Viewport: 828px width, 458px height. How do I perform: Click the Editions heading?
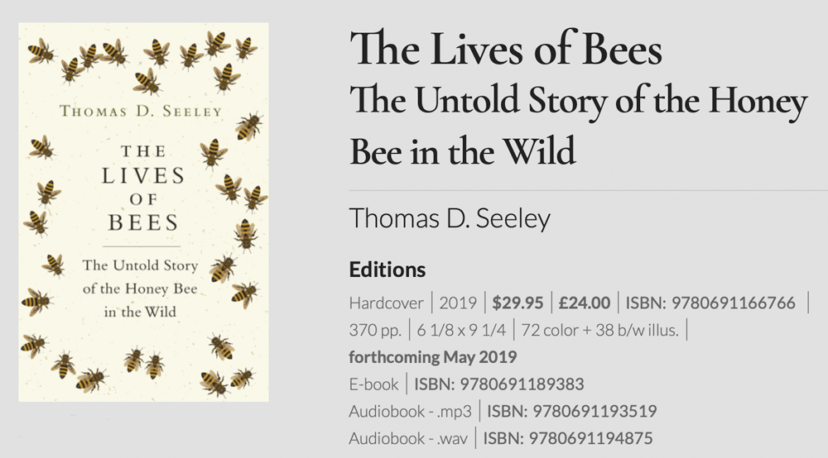point(387,270)
